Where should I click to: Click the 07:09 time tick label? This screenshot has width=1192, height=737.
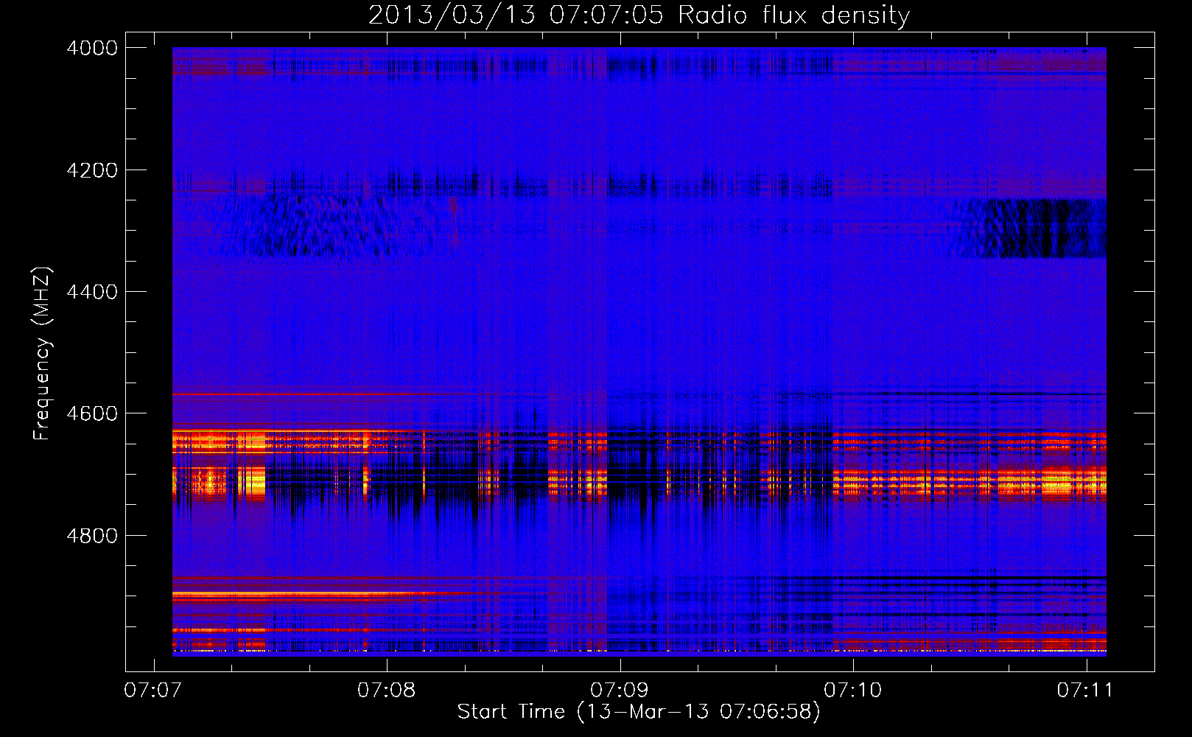coord(620,691)
